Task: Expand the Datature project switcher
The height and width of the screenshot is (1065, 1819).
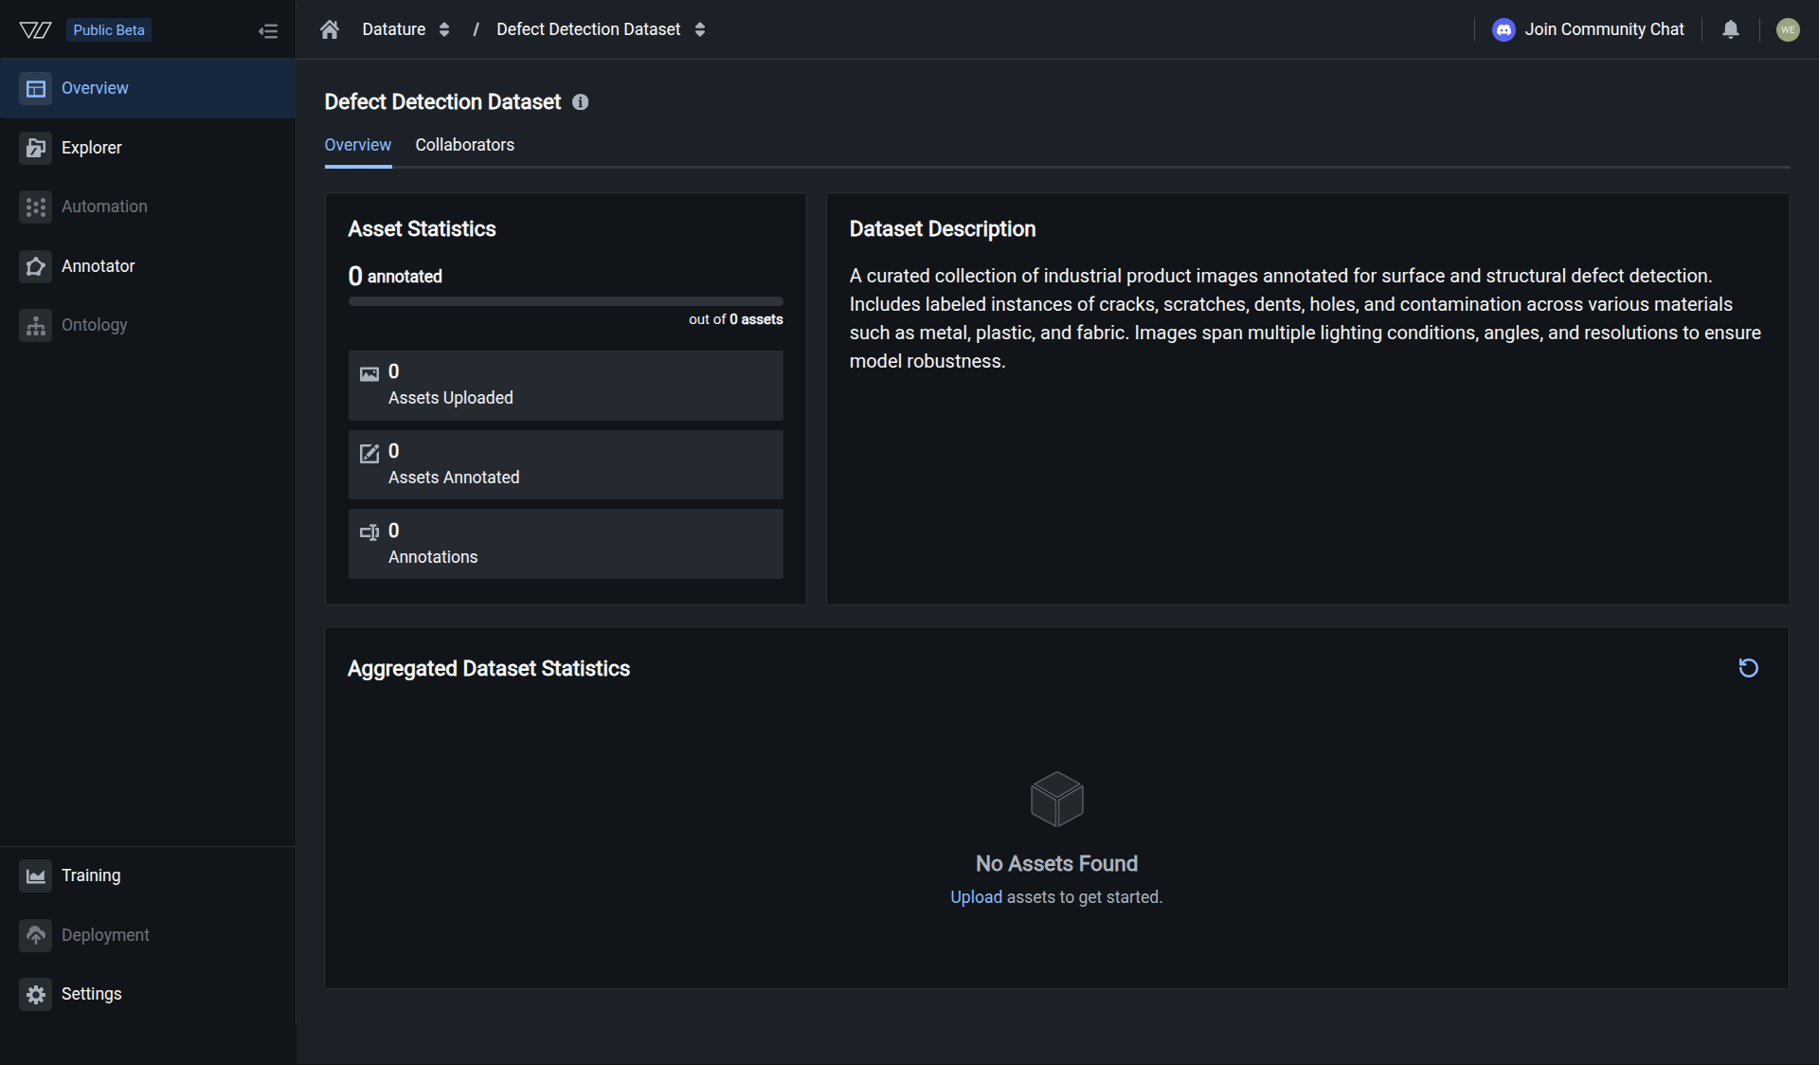Action: pos(444,29)
